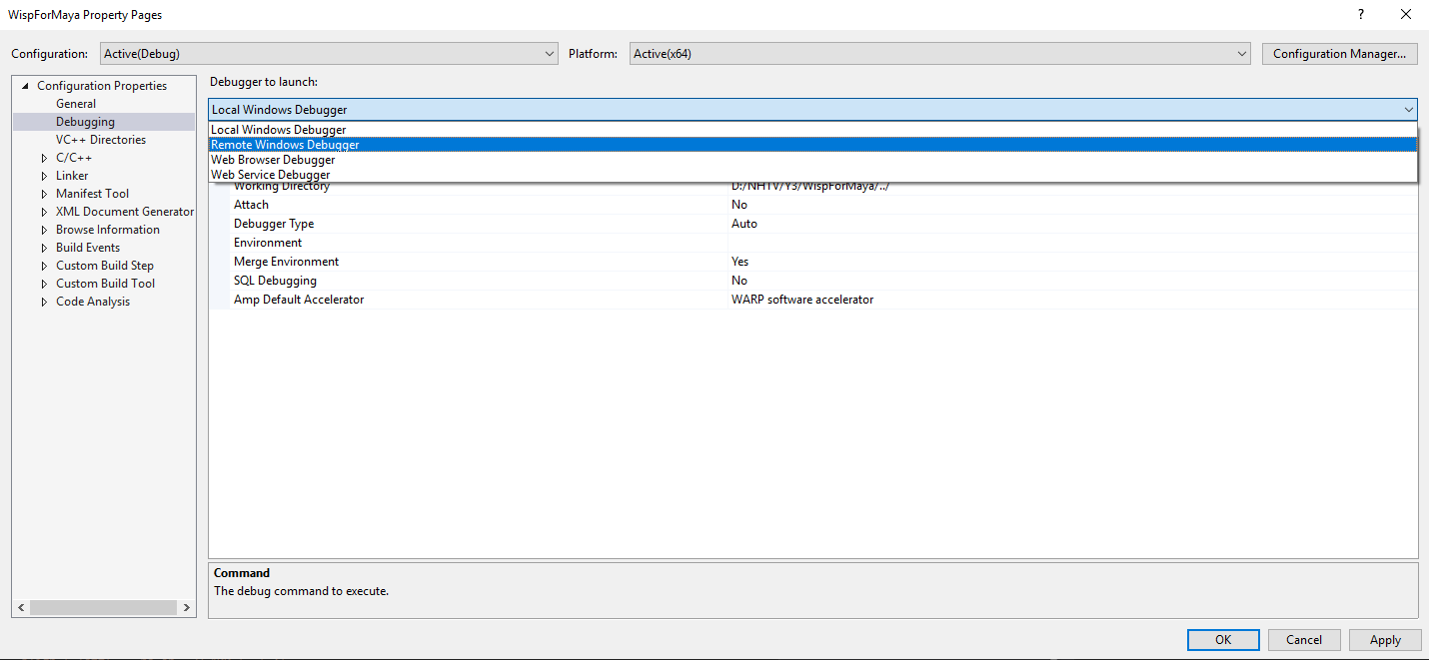1429x660 pixels.
Task: Click the SQL Debugging value No
Action: click(739, 281)
